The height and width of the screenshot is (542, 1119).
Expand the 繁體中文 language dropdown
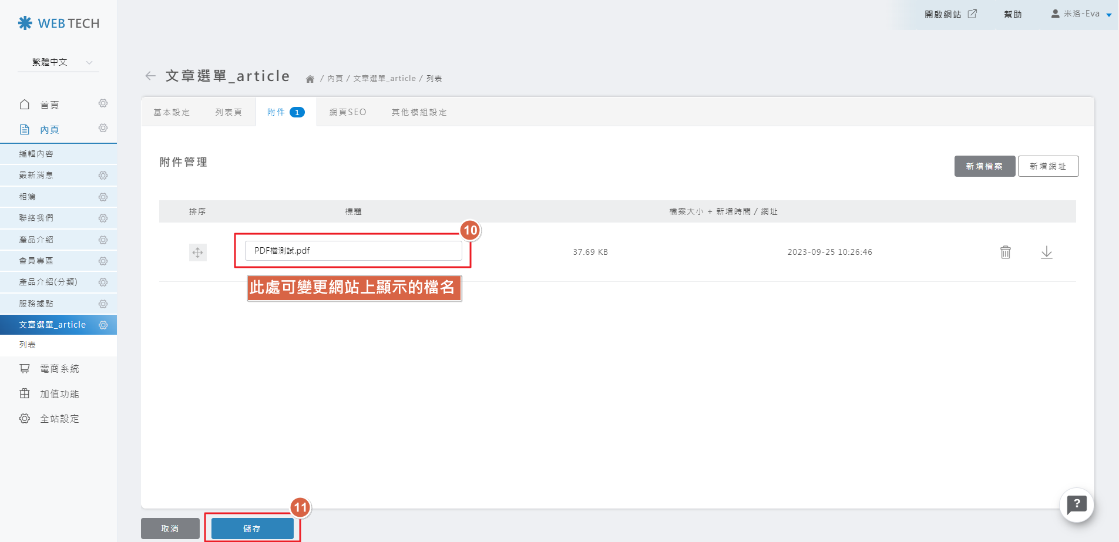point(59,62)
